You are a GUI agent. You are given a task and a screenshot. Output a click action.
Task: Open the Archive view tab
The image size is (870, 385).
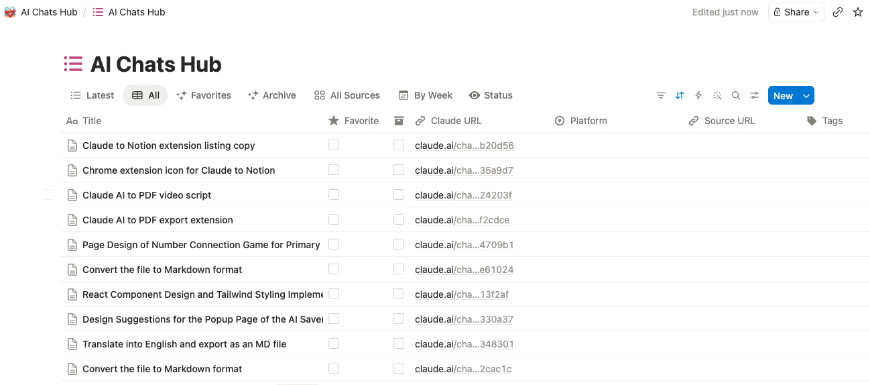click(x=271, y=95)
